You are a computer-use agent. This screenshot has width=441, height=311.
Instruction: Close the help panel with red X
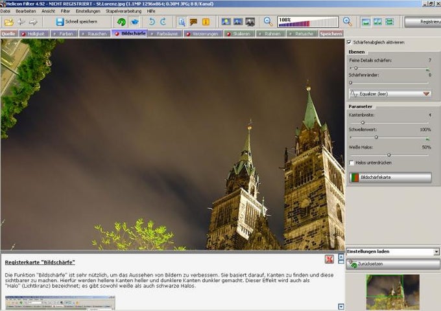[329, 259]
